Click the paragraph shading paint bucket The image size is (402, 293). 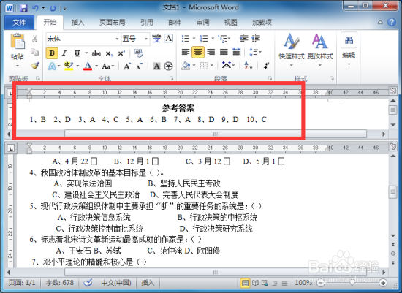(x=186, y=65)
